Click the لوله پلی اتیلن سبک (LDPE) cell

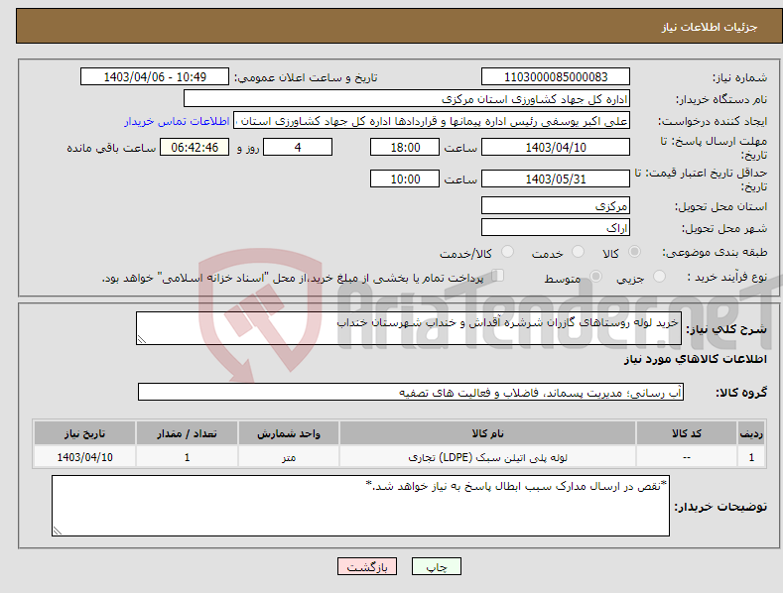pyautogui.click(x=487, y=457)
